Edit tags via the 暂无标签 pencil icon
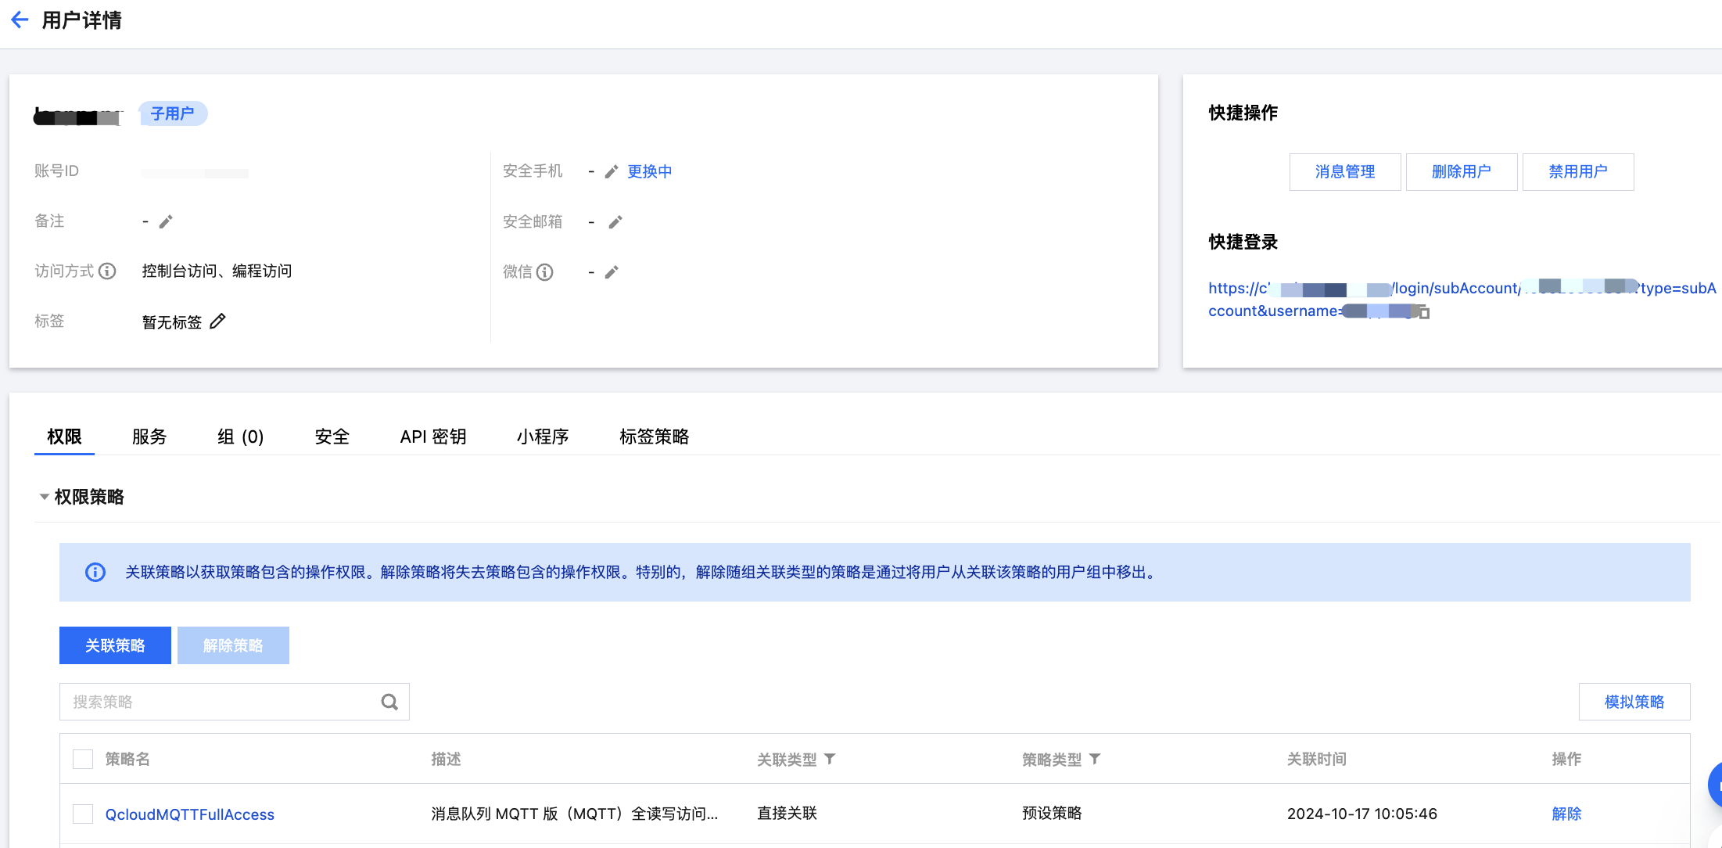 pyautogui.click(x=218, y=322)
